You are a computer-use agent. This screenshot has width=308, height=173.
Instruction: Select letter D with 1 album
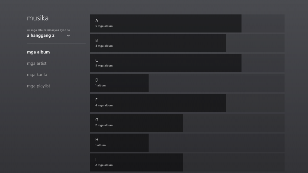click(119, 83)
